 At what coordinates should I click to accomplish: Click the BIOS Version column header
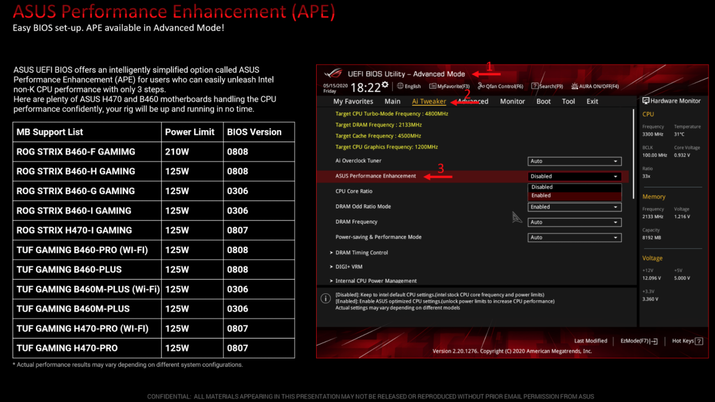tap(259, 132)
